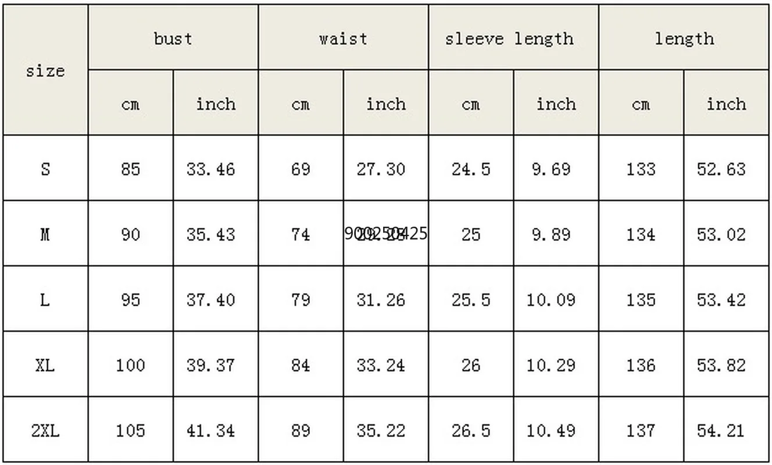772x465 pixels.
Task: Click the overlapping 90025425 text
Action: (x=386, y=234)
